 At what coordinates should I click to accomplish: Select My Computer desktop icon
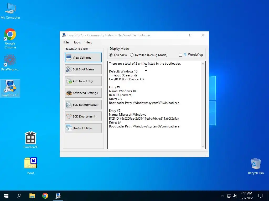point(10,11)
